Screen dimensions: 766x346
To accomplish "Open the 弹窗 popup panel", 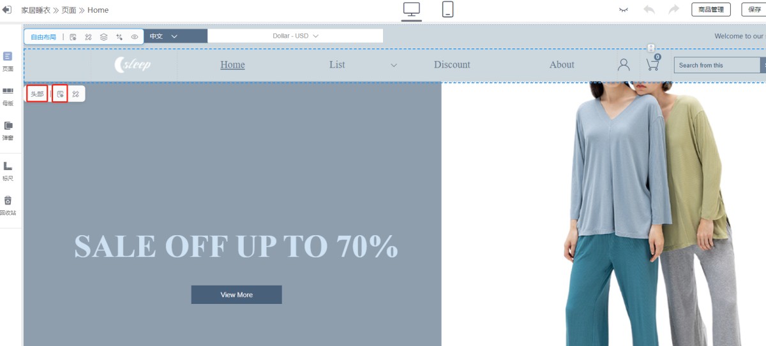I will pyautogui.click(x=8, y=131).
